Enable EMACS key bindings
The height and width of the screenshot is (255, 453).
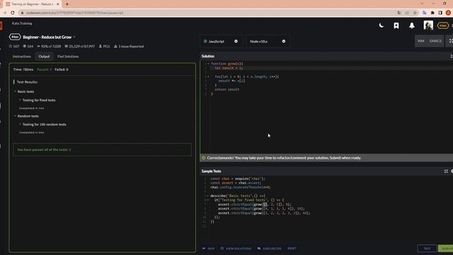[435, 41]
